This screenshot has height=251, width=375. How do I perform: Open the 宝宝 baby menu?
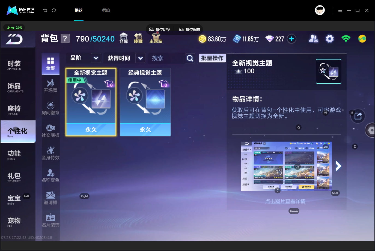(18, 200)
